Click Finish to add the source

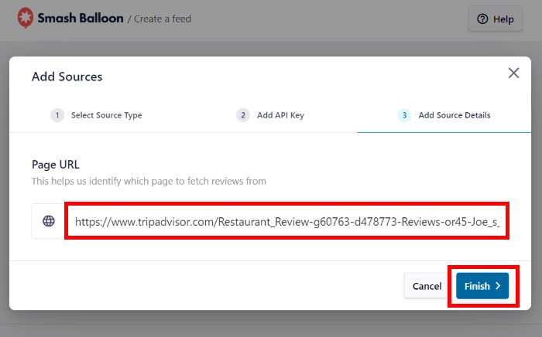477,286
